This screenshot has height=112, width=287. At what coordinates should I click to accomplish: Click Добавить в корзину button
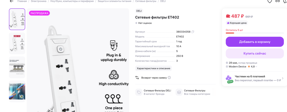255,42
